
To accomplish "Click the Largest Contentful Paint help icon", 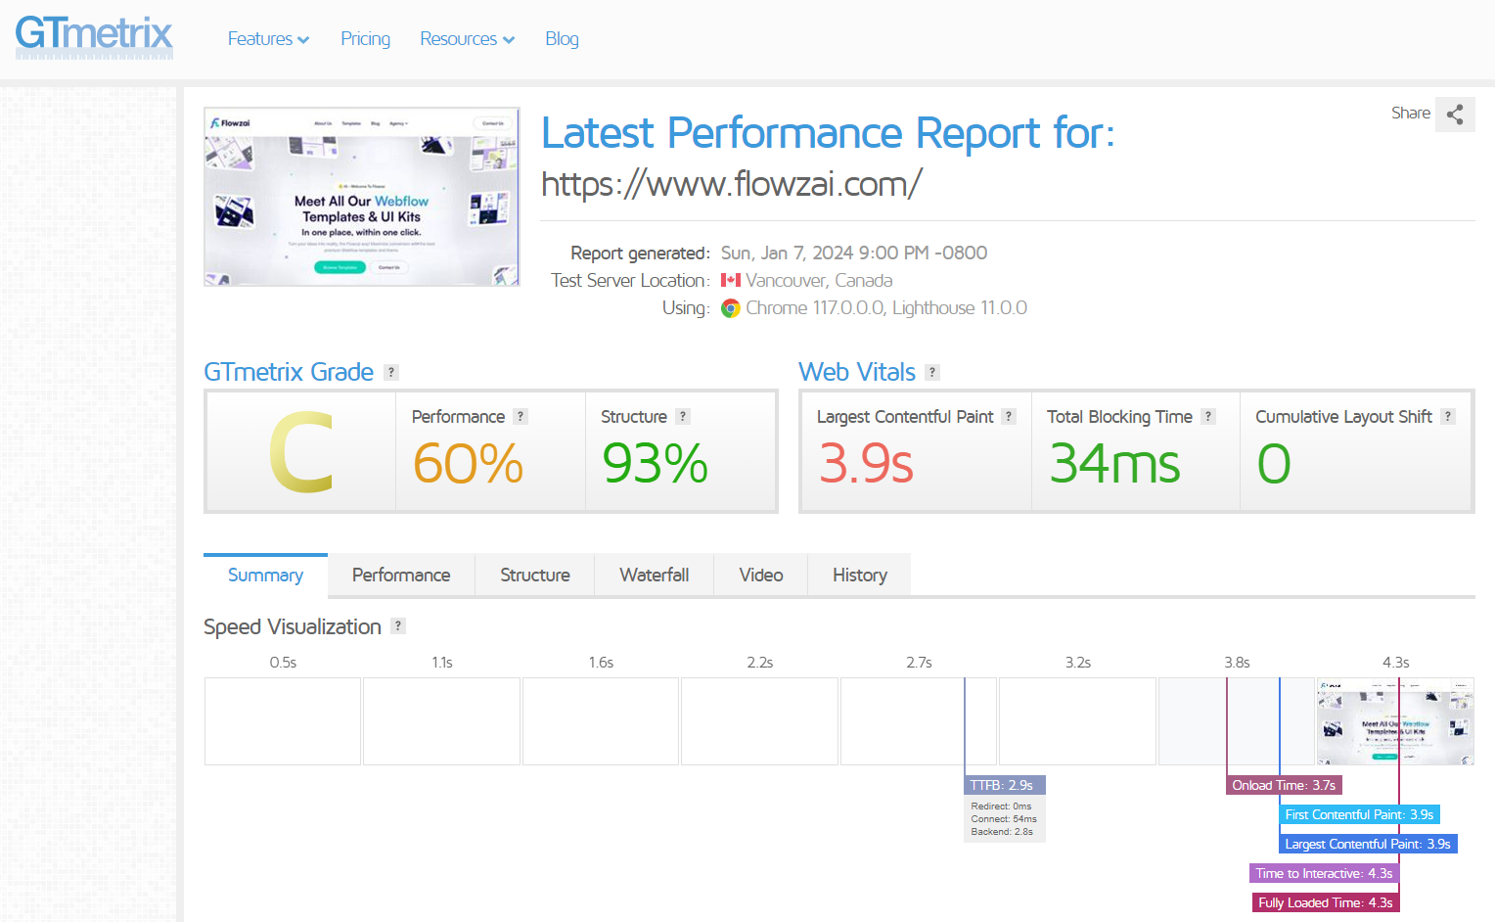I will coord(1009,416).
